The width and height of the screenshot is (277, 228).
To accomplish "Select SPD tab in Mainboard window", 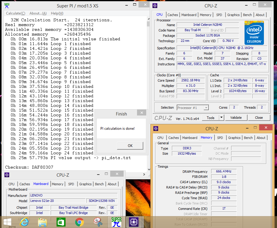I will pos(71,184).
